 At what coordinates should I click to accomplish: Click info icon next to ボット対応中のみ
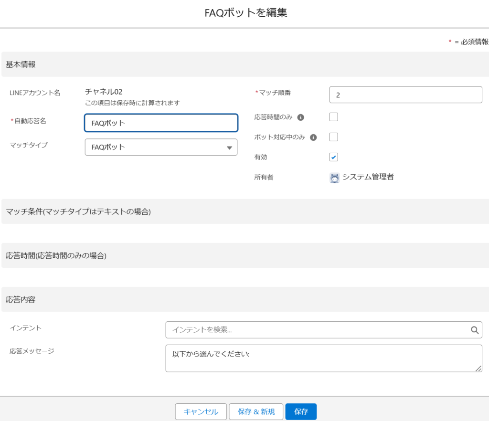click(x=313, y=137)
